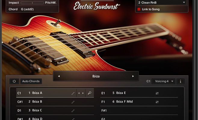Select the Ibiza E pattern on E1
Screen dimensions: 198x120
[x=139, y=93]
